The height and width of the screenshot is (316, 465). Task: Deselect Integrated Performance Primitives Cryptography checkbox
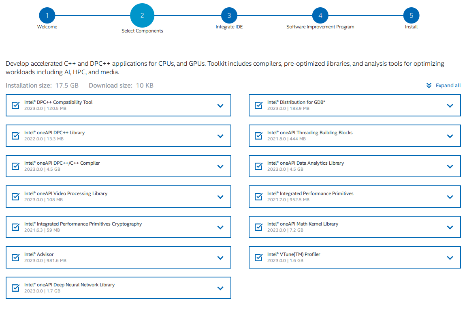[x=15, y=227]
